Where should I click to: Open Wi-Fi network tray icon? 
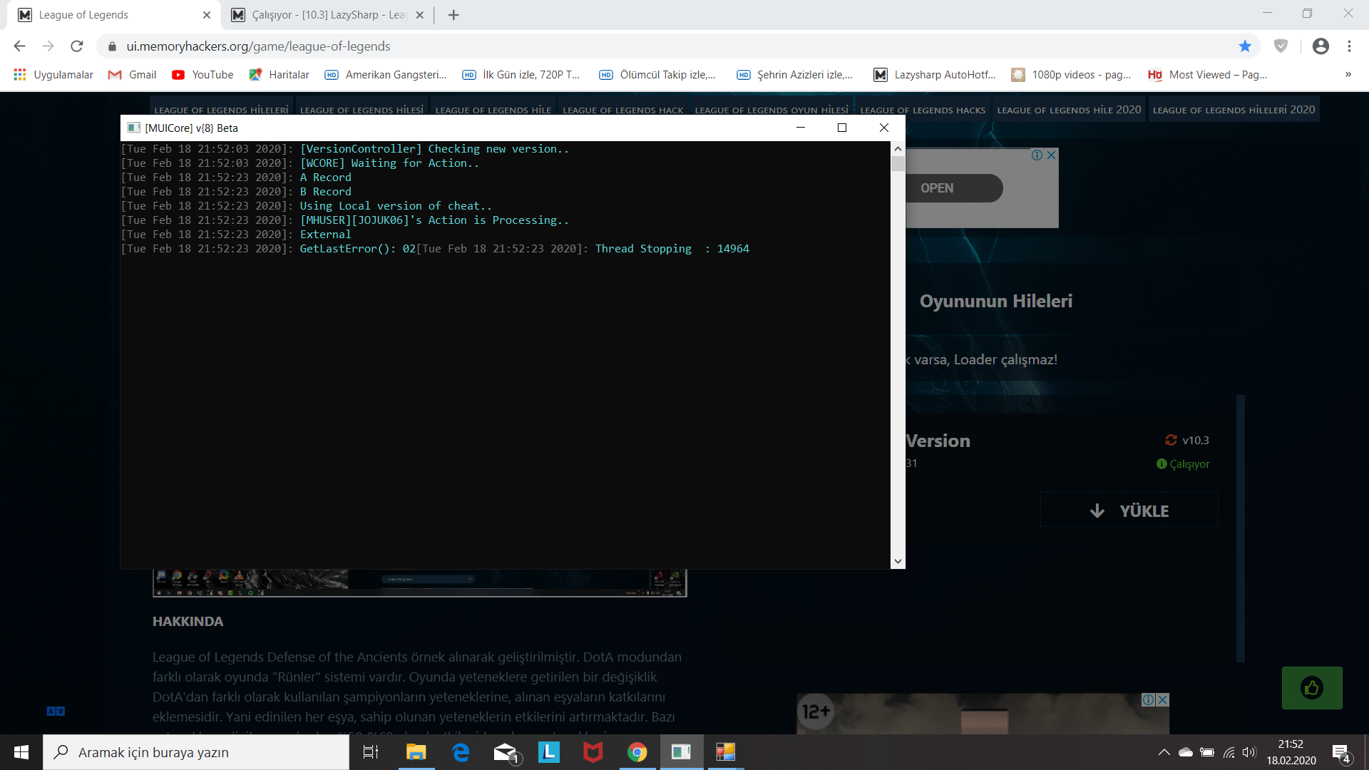pyautogui.click(x=1229, y=752)
